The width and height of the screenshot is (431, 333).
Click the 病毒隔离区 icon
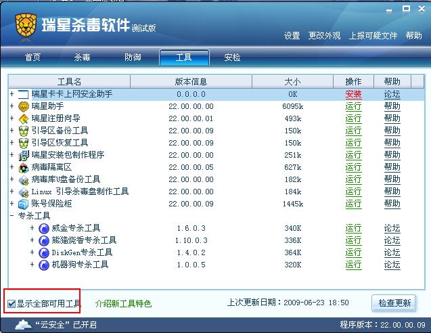pos(24,167)
